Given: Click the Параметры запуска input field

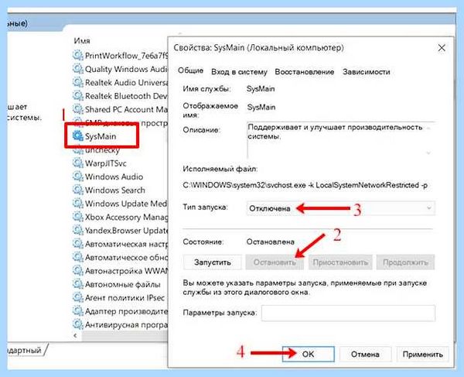Looking at the screenshot, I should tap(348, 313).
